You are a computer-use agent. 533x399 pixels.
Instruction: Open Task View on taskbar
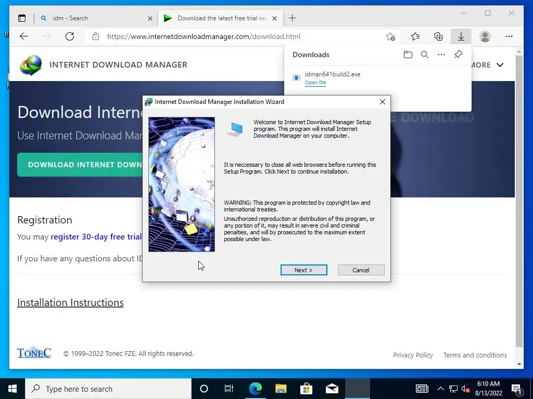229,389
